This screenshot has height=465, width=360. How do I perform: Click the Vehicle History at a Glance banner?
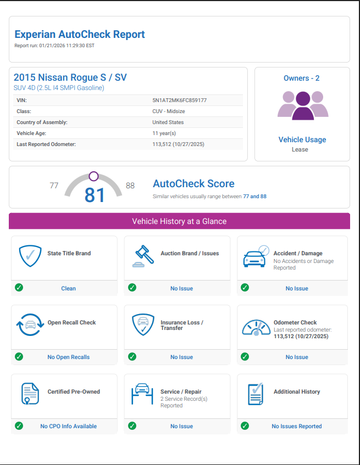(179, 221)
